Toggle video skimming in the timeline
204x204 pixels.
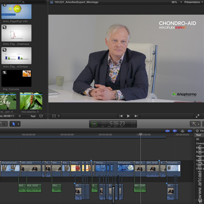pyautogui.click(x=167, y=131)
